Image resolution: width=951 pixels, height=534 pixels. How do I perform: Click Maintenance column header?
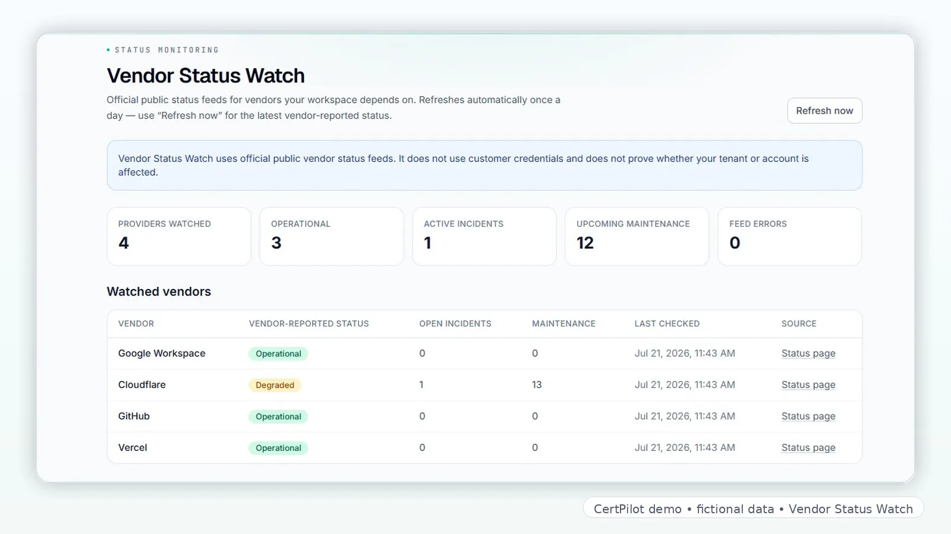click(x=563, y=324)
